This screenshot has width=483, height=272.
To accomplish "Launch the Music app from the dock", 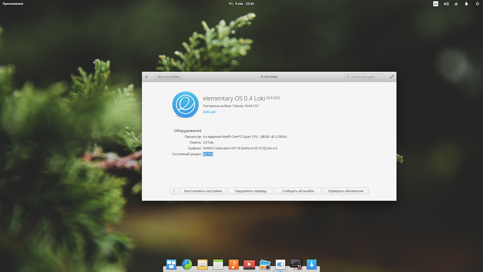I will [234, 264].
